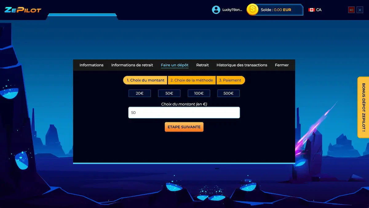Click the Lucky7Bon username
369x208 pixels.
tap(232, 10)
